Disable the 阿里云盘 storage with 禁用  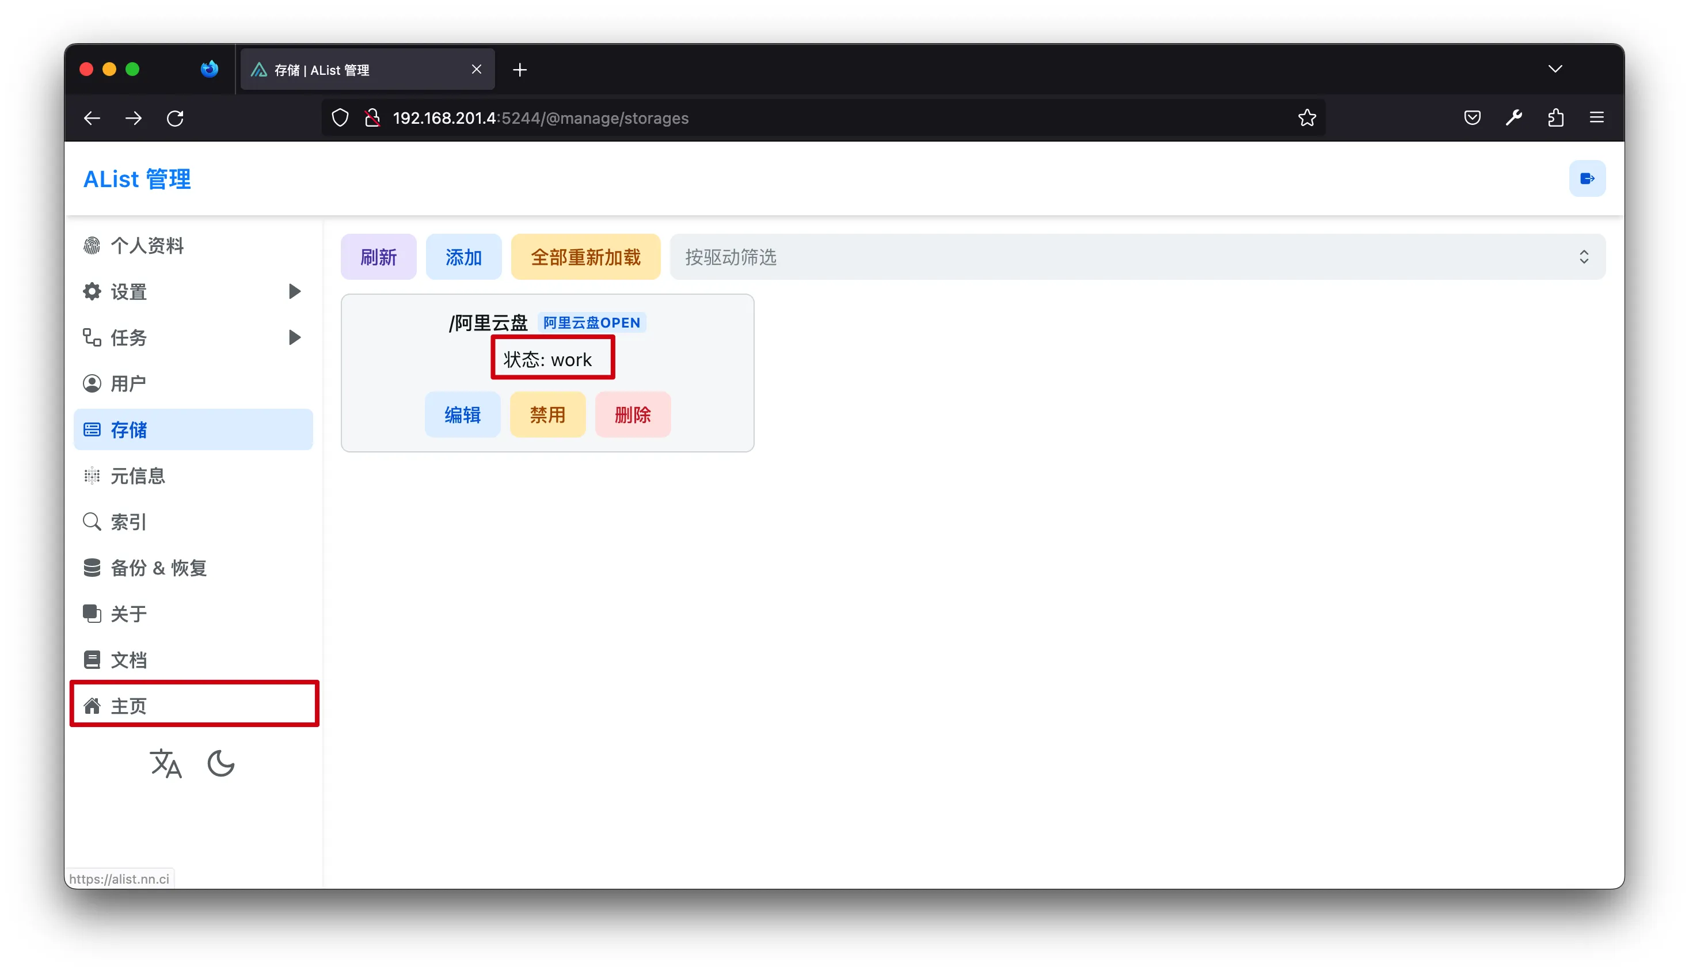[547, 414]
